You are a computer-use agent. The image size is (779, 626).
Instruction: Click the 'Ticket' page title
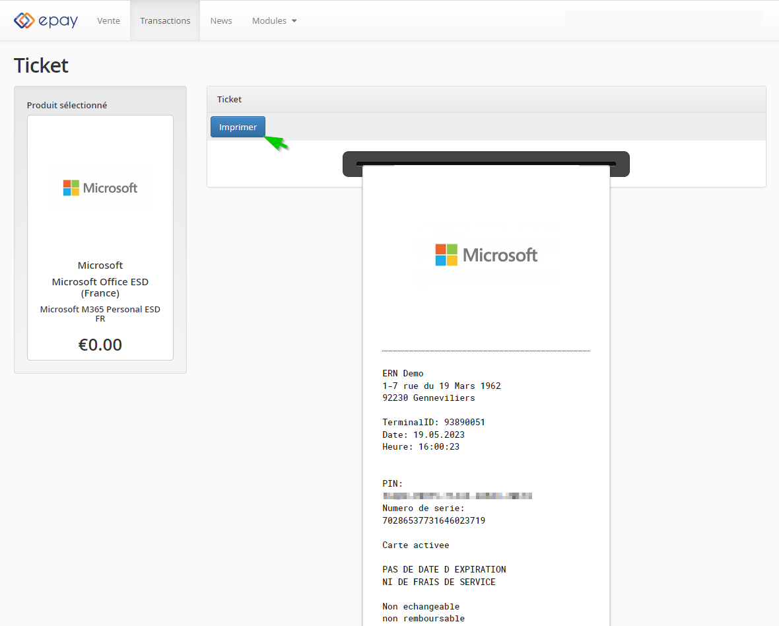coord(41,65)
